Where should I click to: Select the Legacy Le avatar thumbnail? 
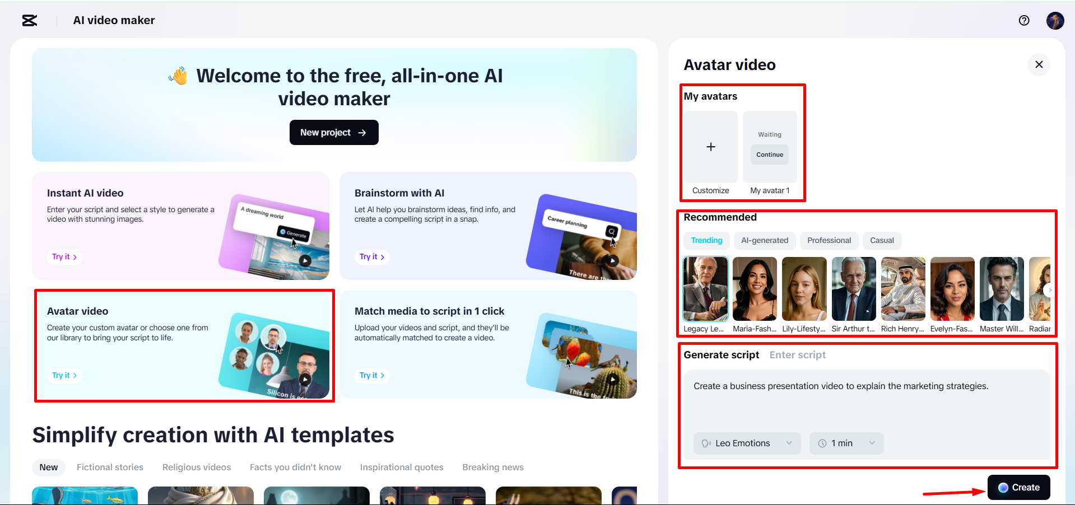click(705, 289)
